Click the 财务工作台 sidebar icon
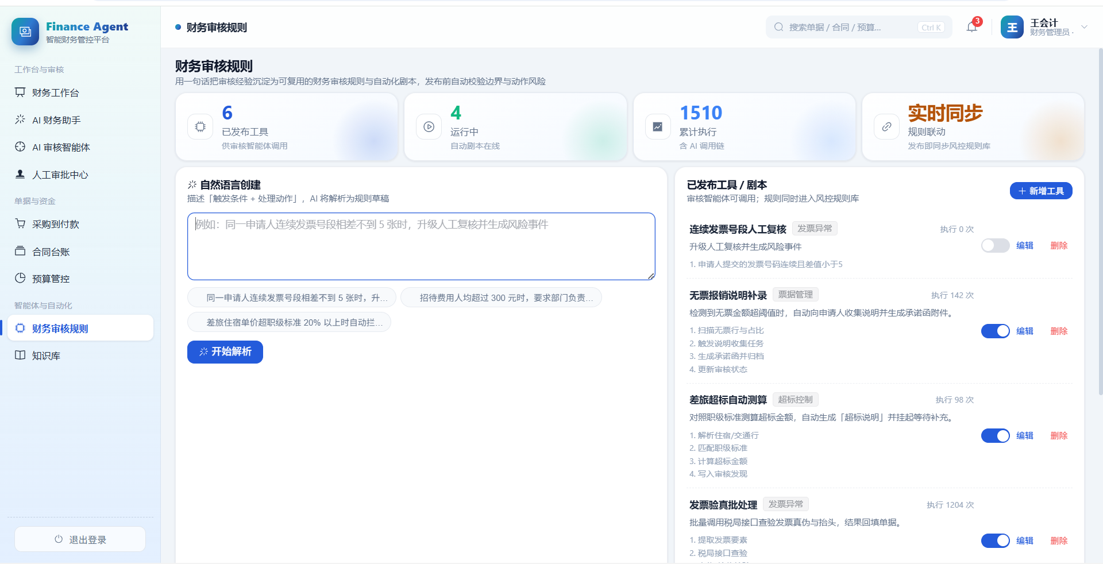This screenshot has width=1103, height=564. pos(20,92)
